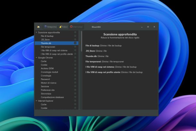Collapse the Google Chrome tree group
196x131 pixels.
[x=37, y=58]
